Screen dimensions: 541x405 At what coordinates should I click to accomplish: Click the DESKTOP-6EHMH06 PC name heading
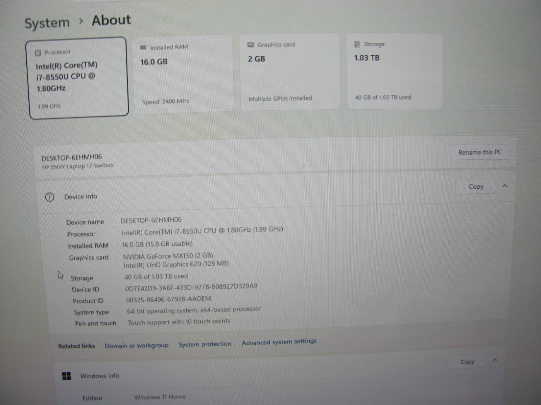pos(71,158)
